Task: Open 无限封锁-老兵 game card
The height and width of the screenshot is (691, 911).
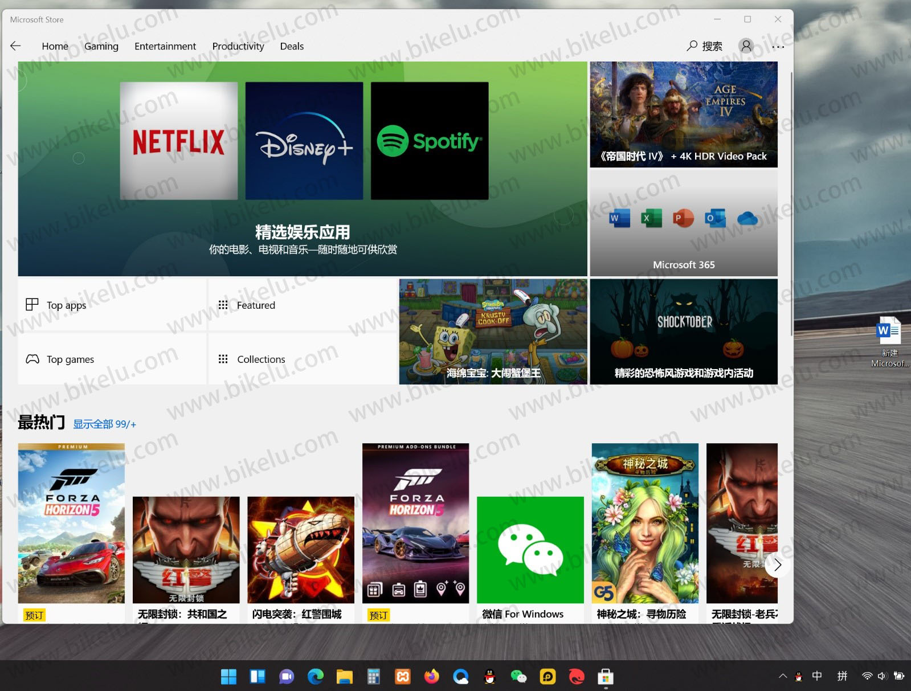Action: click(742, 533)
